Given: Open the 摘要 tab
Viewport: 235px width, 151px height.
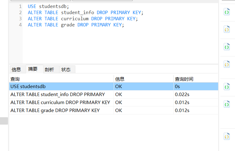Looking at the screenshot, I should pos(33,69).
